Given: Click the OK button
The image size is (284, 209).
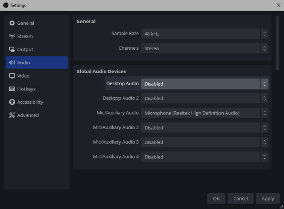Looking at the screenshot, I should pos(216,198).
